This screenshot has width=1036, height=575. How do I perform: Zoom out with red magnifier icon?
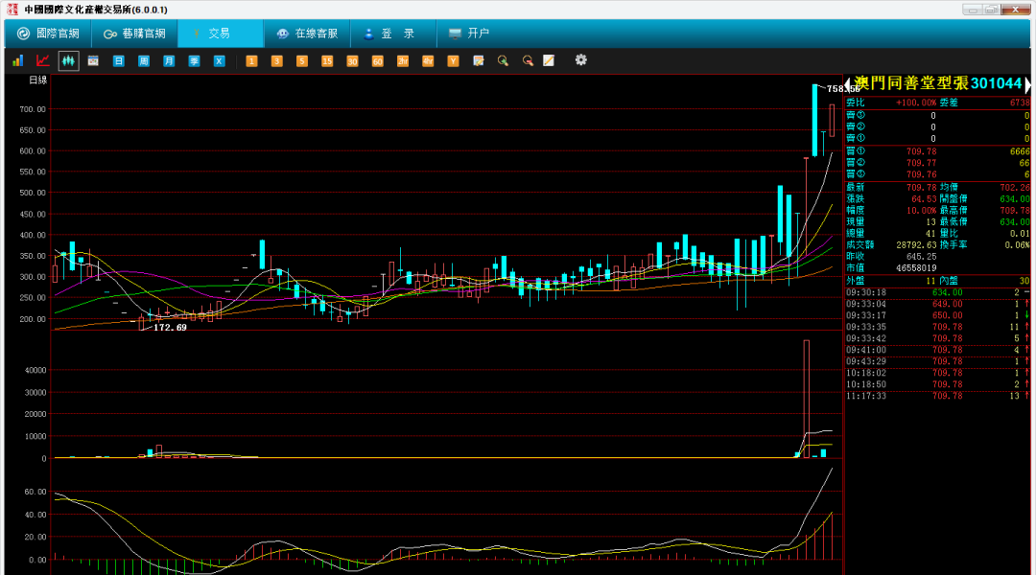(528, 60)
